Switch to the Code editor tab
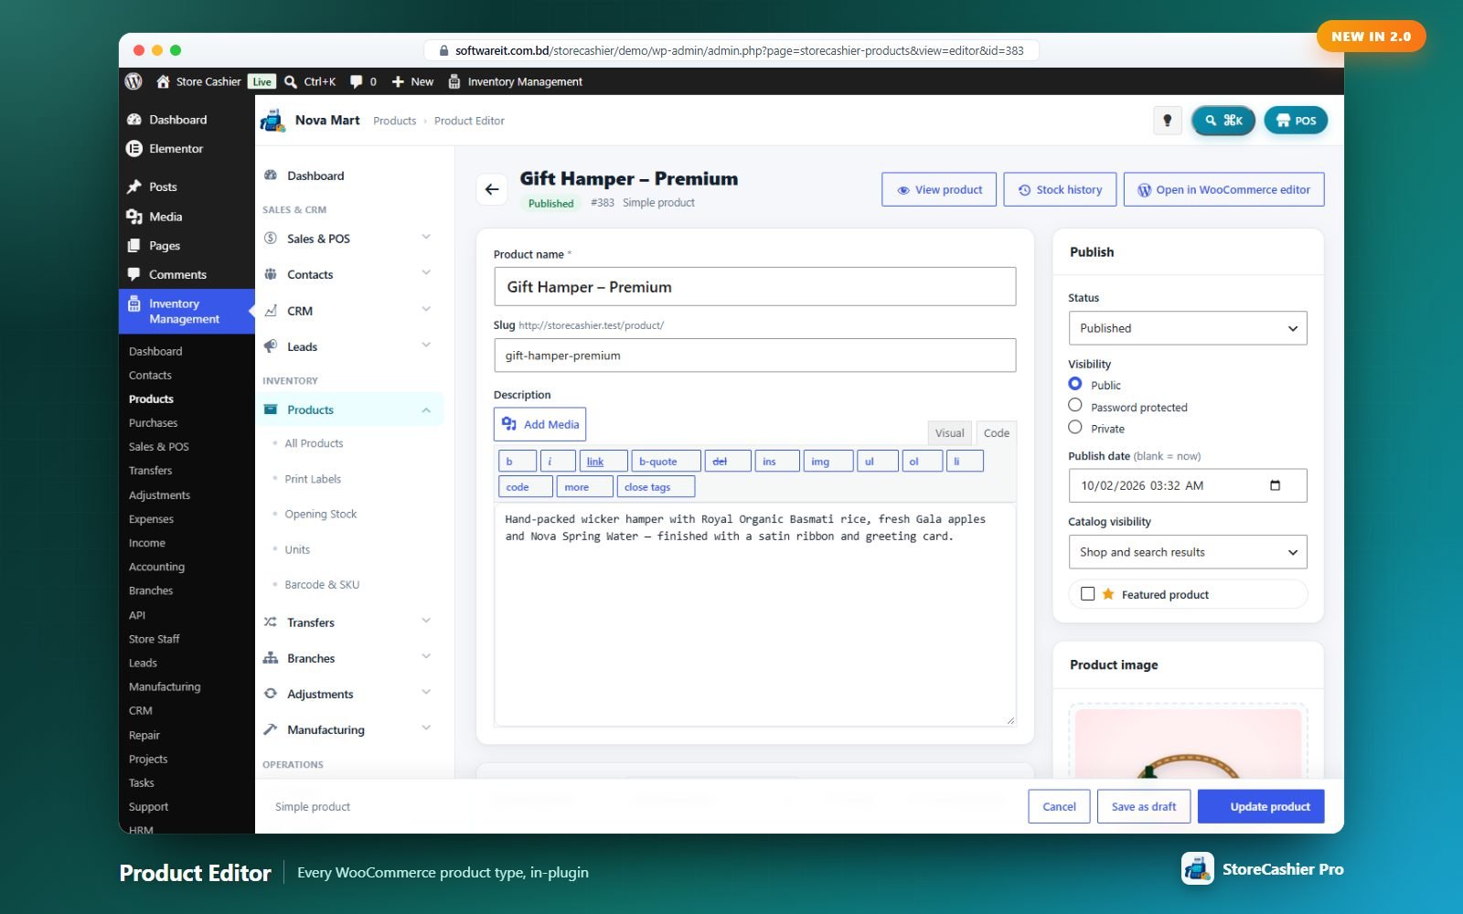 coord(996,433)
